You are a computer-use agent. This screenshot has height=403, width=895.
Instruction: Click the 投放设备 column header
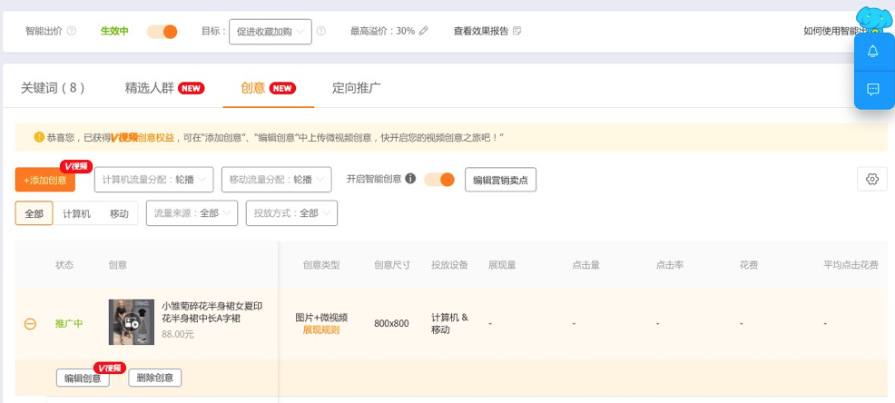450,265
